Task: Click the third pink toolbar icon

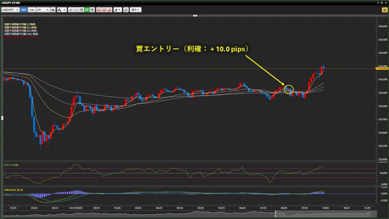Action: (109, 10)
